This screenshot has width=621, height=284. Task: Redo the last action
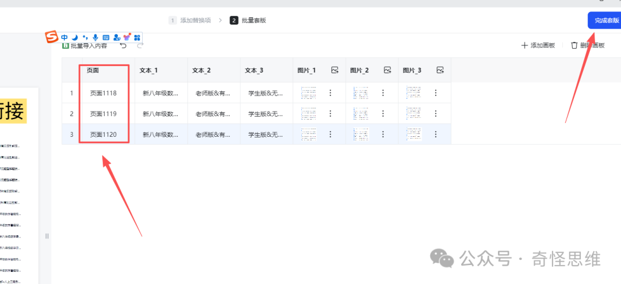(140, 45)
